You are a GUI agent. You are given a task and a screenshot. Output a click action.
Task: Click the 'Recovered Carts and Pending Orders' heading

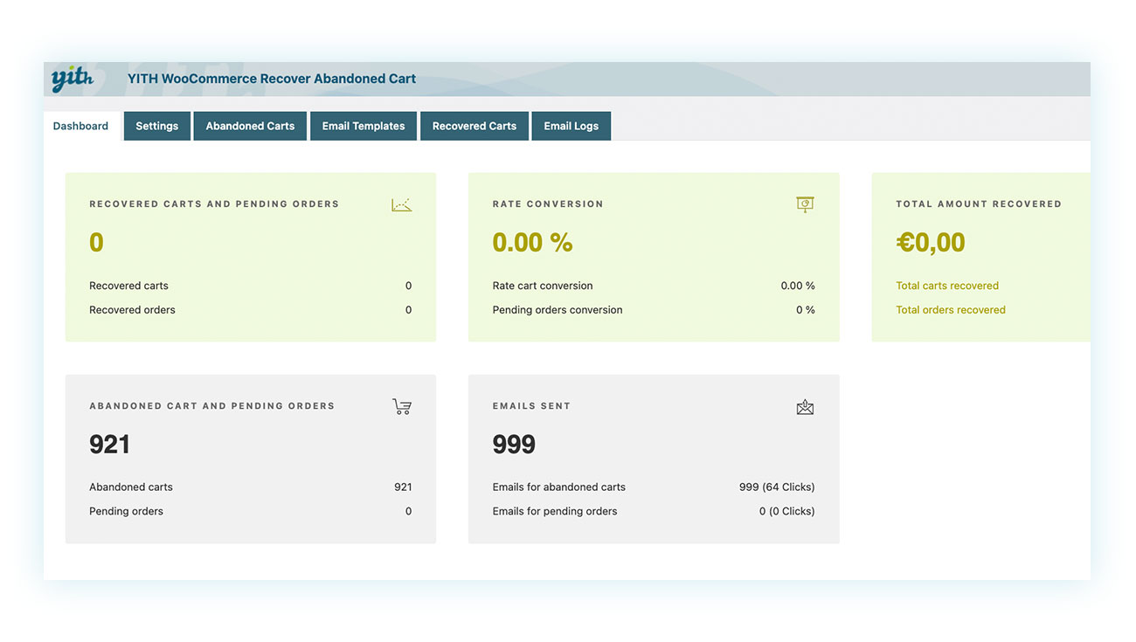214,204
